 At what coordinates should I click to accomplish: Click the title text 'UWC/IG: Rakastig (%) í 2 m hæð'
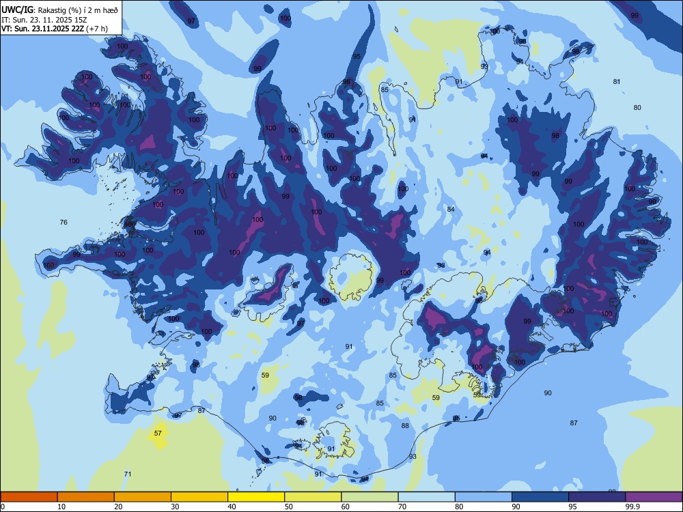point(59,10)
